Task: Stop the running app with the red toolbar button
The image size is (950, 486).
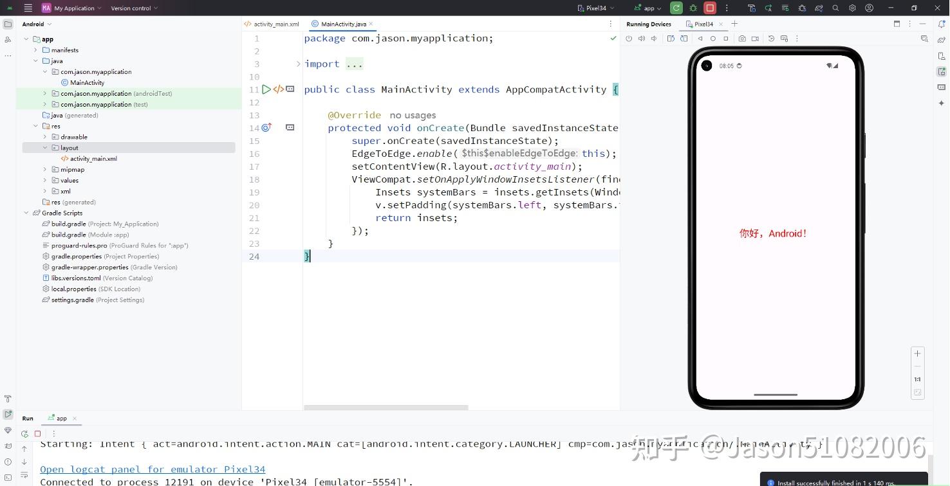Action: (710, 8)
